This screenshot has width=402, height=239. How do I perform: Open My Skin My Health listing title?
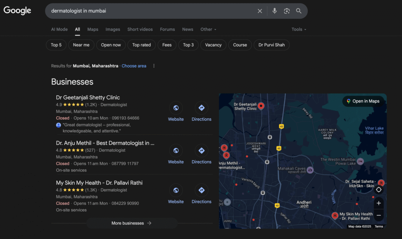pos(99,183)
